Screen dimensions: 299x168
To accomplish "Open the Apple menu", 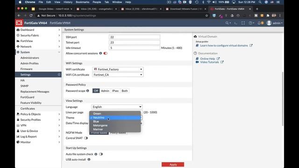I will click(20, 2).
